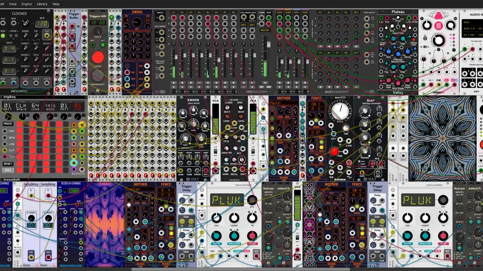Viewport: 483px width, 271px height.
Task: Click the AMT knob on SWING
Action: (137, 23)
